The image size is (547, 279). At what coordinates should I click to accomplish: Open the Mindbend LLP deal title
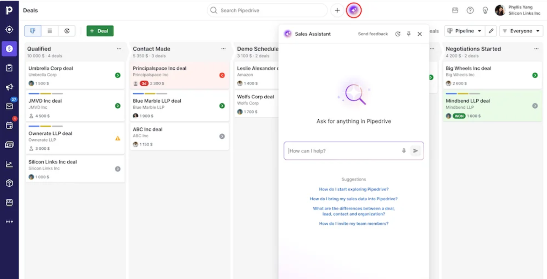[468, 101]
